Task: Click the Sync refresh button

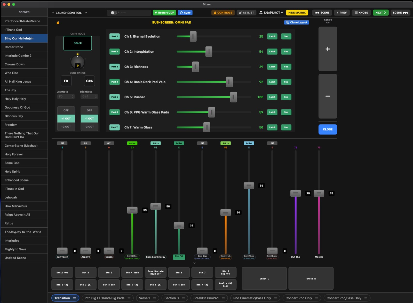Action: pos(185,13)
